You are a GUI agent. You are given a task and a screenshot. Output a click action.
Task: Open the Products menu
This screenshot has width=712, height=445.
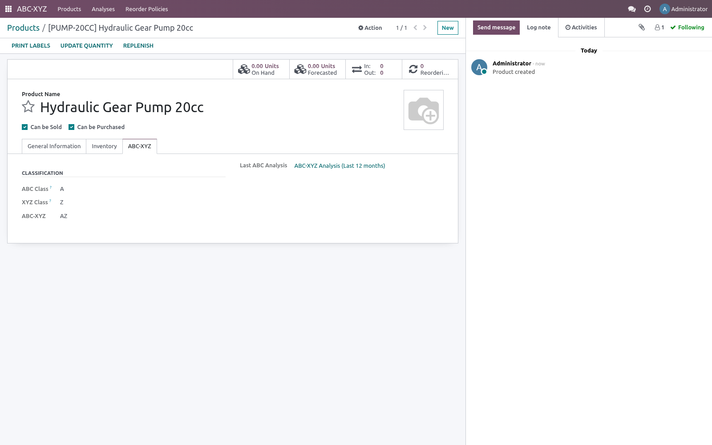coord(69,9)
